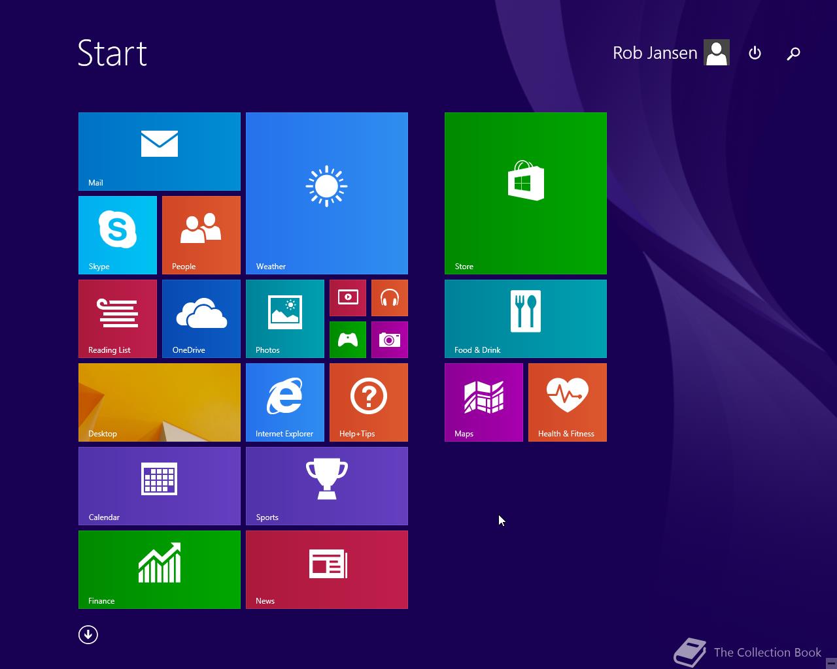Click the search magnifier icon
Screen dimensions: 837x669
tap(793, 54)
